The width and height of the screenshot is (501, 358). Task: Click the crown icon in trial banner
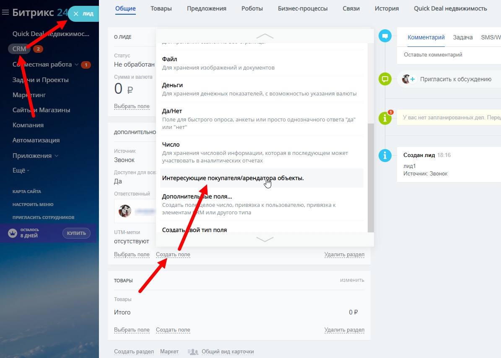[x=13, y=233]
